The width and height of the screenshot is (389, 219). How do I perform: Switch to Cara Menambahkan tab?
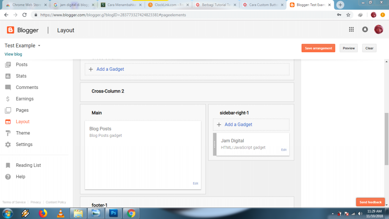pos(121,5)
